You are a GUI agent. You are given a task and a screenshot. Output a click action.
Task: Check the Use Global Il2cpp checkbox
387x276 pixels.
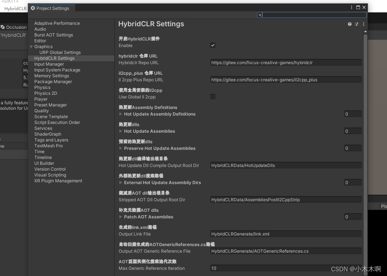[213, 96]
